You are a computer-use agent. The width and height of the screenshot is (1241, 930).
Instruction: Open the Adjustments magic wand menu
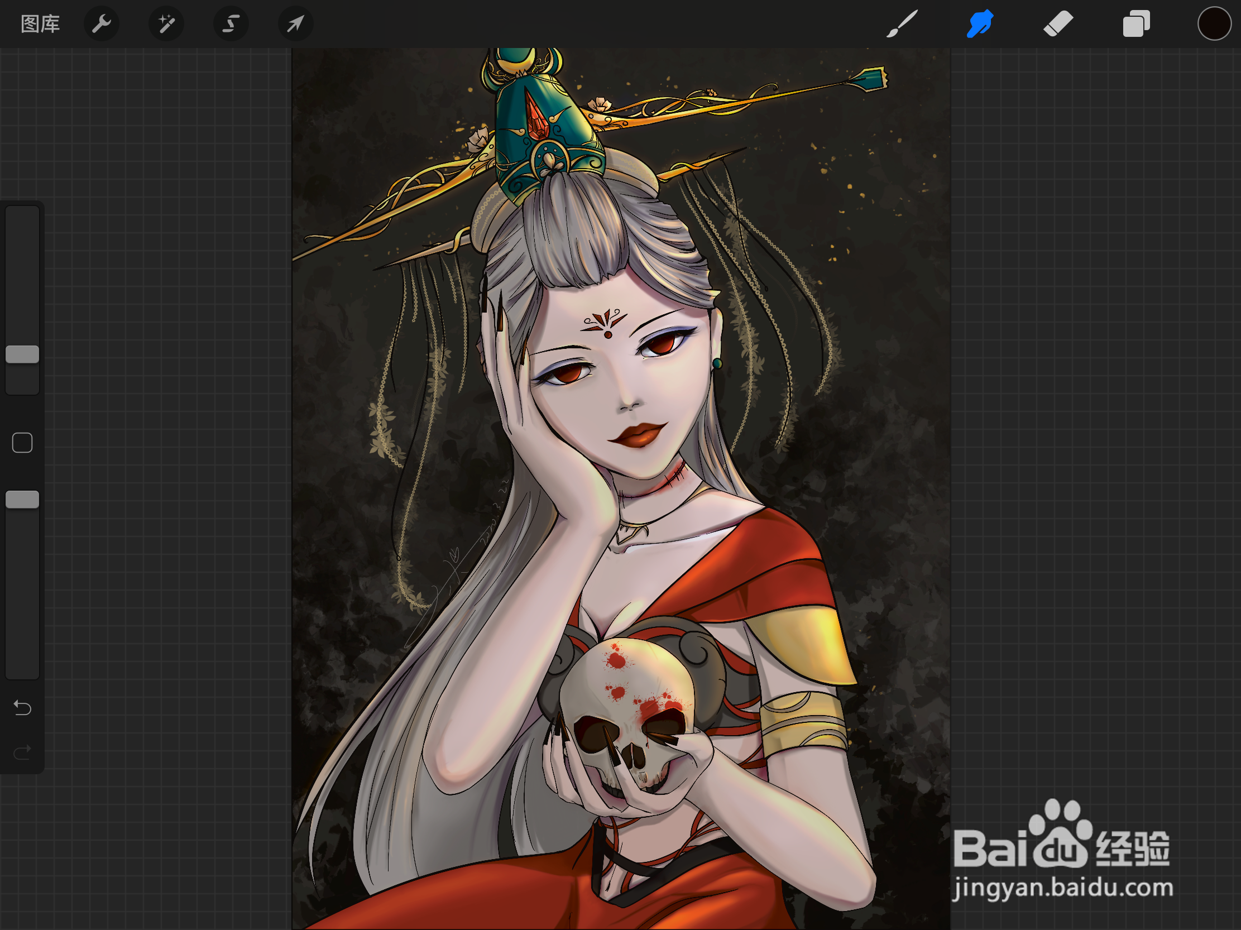tap(166, 24)
